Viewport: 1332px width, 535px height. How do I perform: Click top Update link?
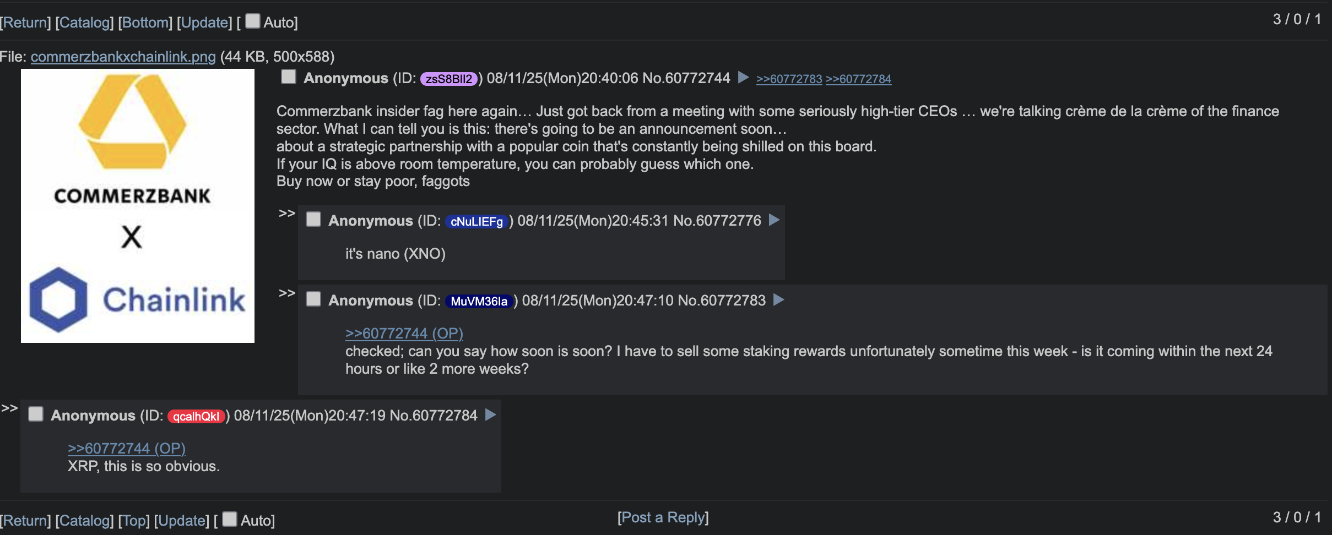click(204, 23)
